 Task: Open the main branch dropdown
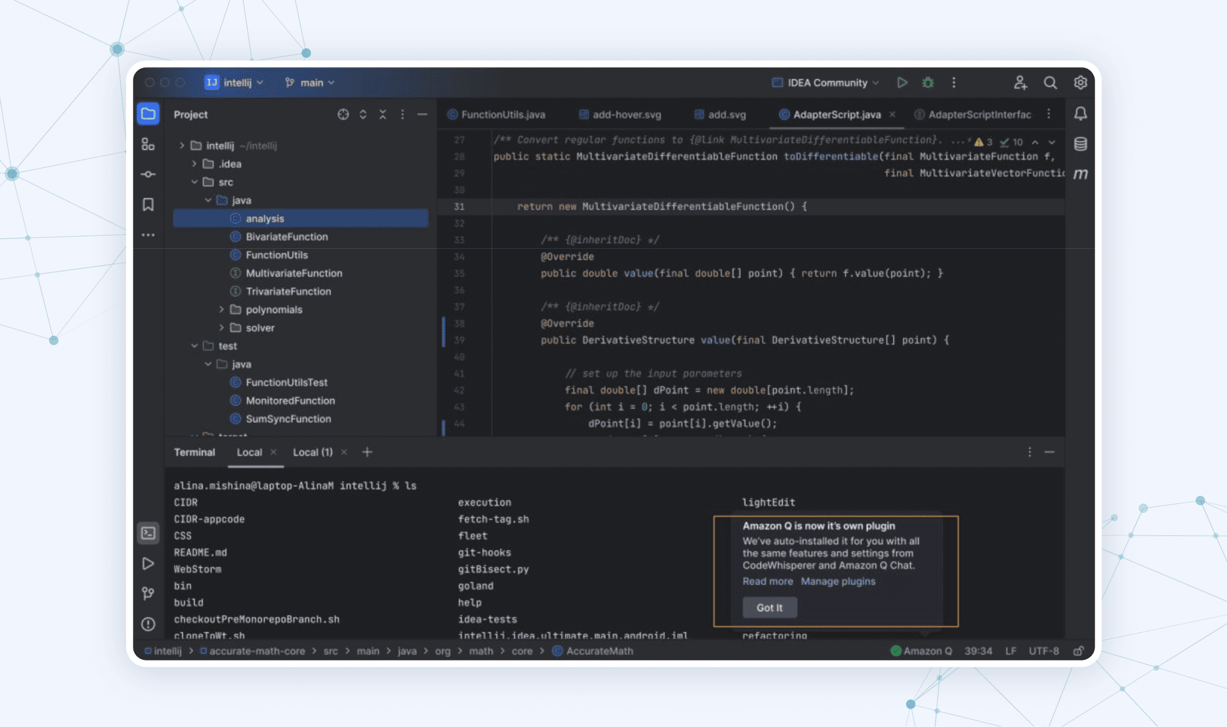point(310,83)
